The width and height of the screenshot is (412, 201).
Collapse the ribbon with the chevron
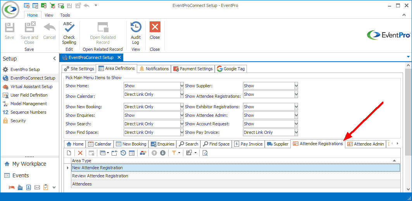[404, 15]
